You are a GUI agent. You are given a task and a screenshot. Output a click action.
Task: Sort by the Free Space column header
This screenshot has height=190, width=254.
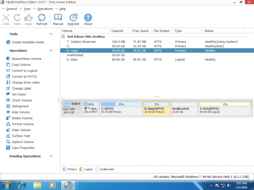tap(141, 31)
